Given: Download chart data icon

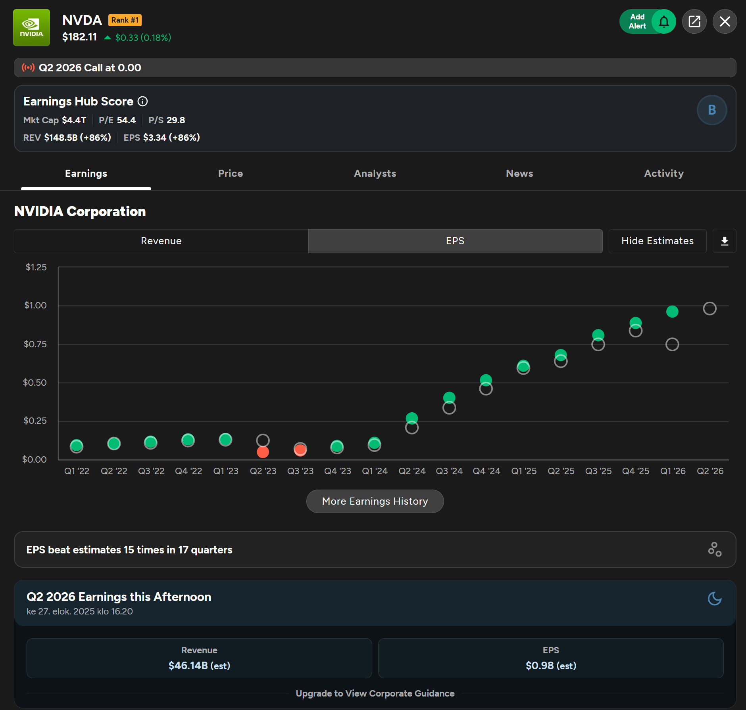Looking at the screenshot, I should click(x=725, y=241).
